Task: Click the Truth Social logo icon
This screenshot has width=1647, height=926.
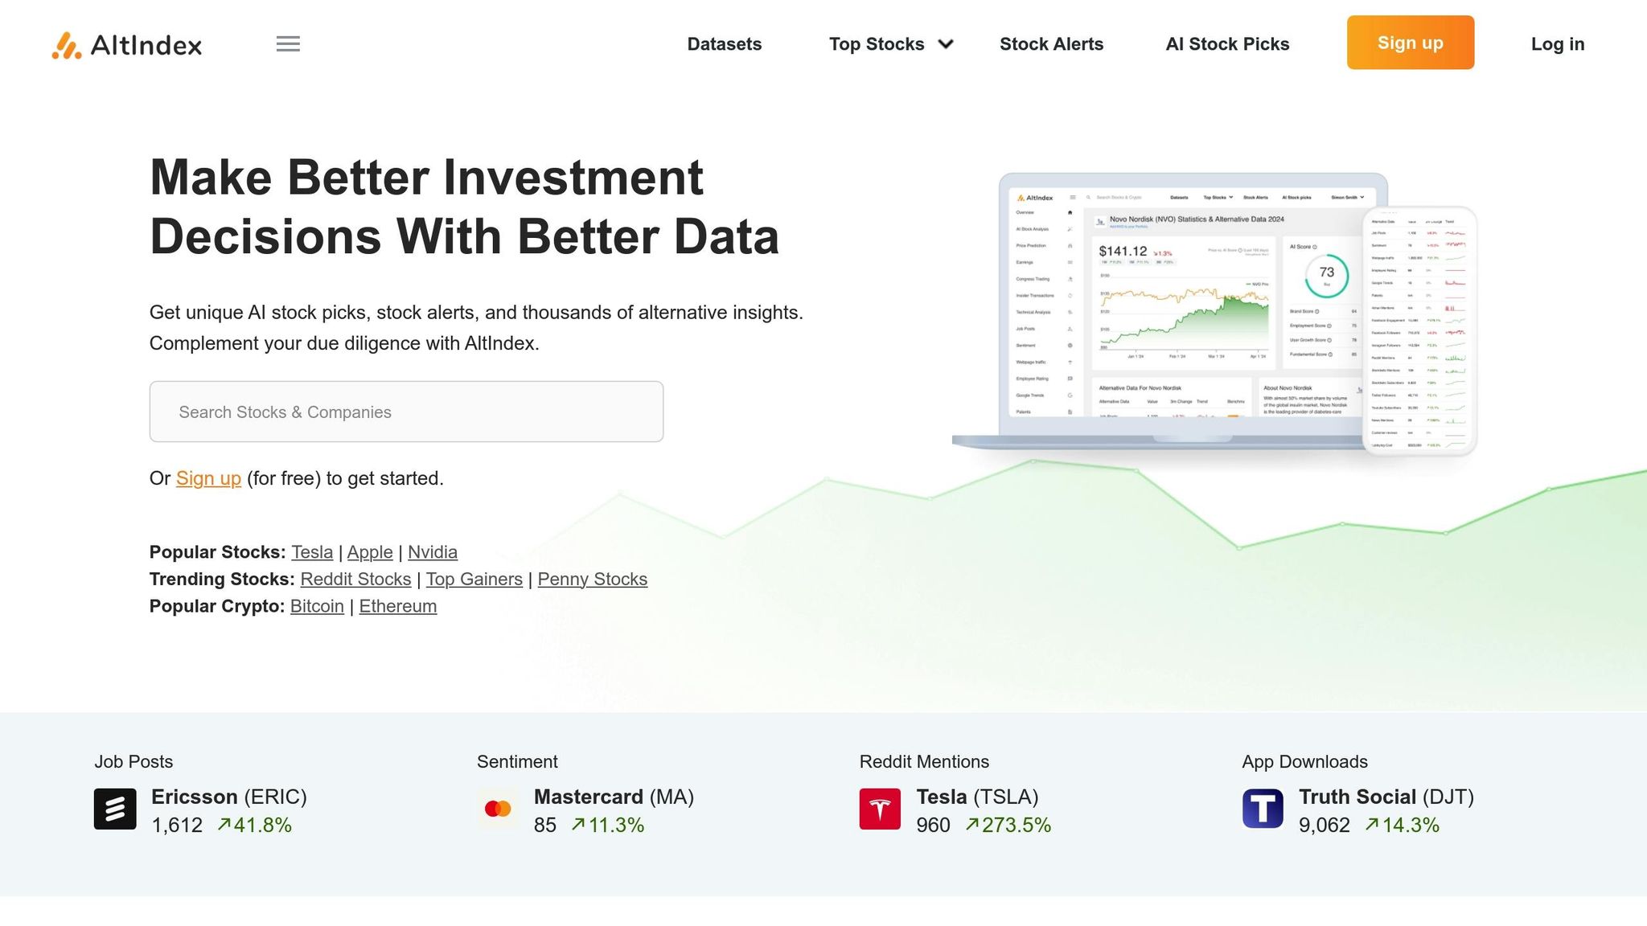Action: click(1263, 809)
